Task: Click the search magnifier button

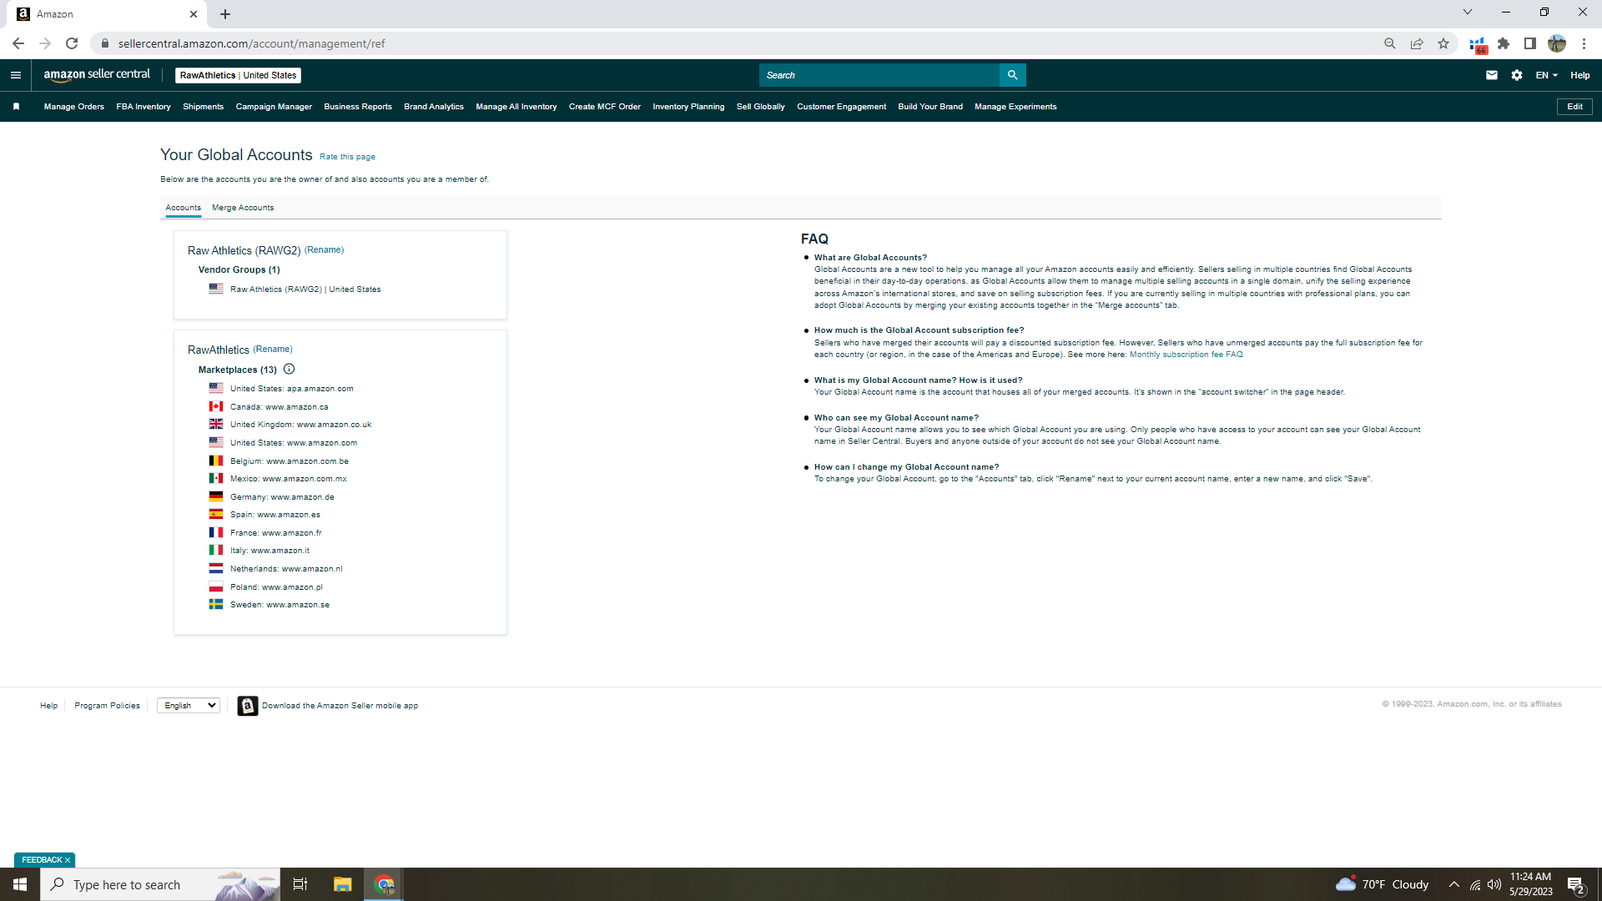Action: point(1012,75)
